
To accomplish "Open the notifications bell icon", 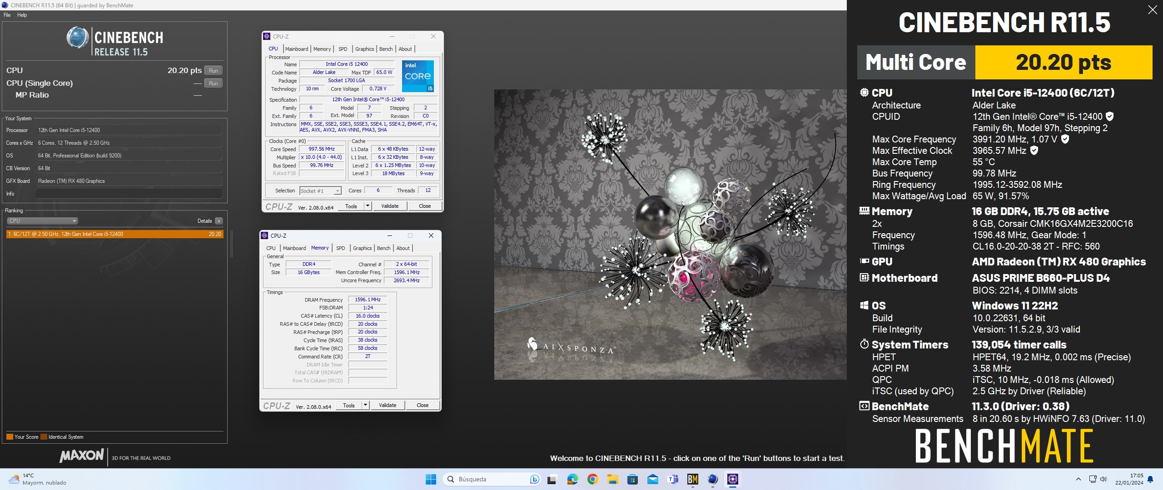I will click(1150, 479).
